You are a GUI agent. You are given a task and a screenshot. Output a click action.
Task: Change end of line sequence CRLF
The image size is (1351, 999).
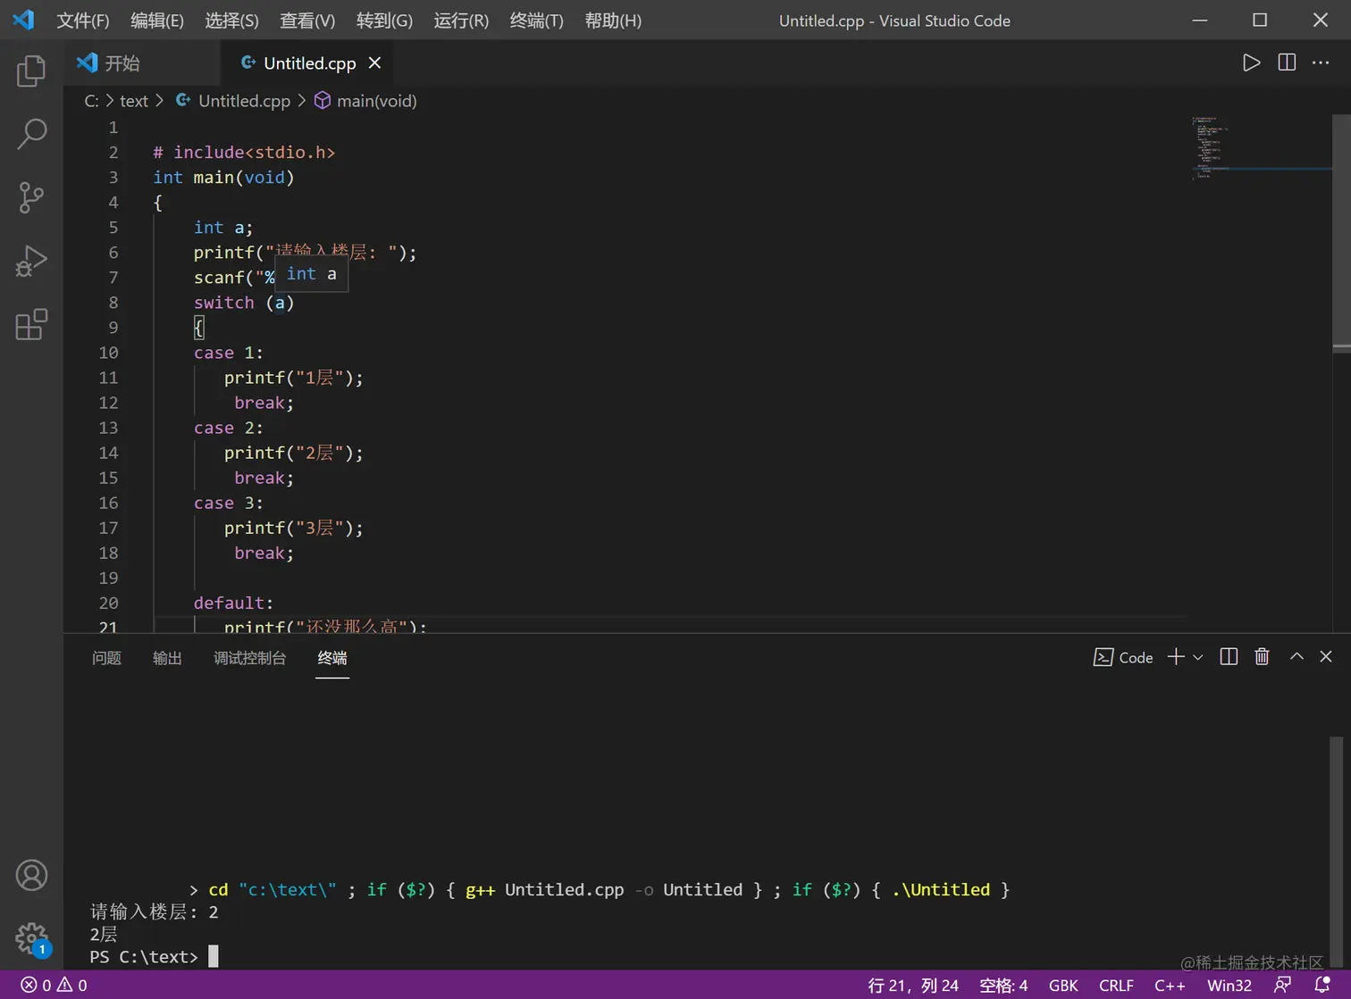coord(1116,985)
